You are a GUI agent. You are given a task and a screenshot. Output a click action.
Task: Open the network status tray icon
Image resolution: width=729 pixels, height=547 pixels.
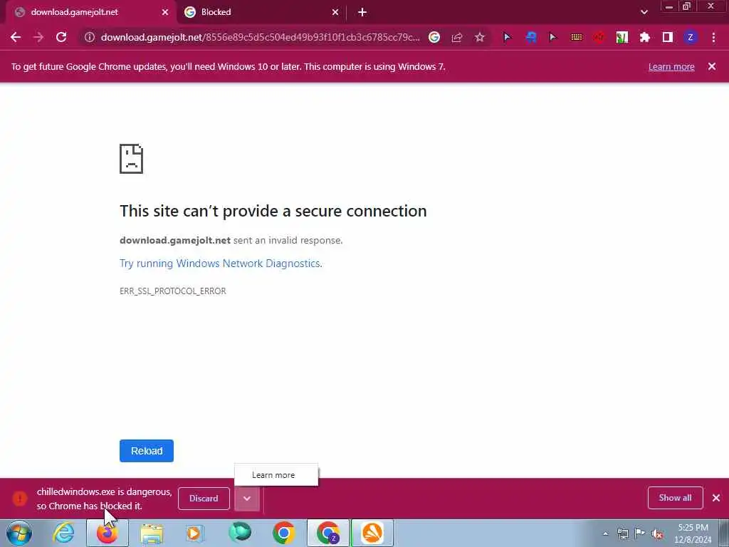622,533
